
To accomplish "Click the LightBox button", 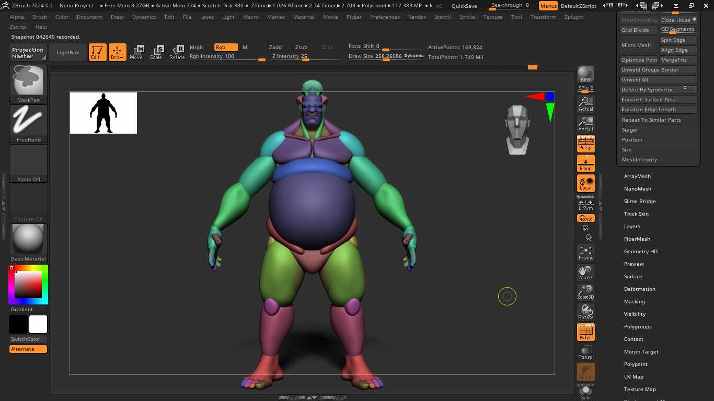I will pos(68,52).
